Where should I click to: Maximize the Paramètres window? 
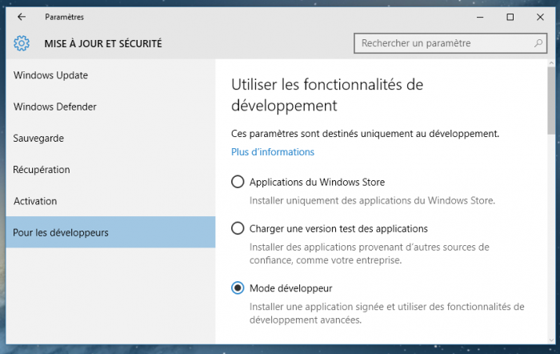[x=510, y=17]
